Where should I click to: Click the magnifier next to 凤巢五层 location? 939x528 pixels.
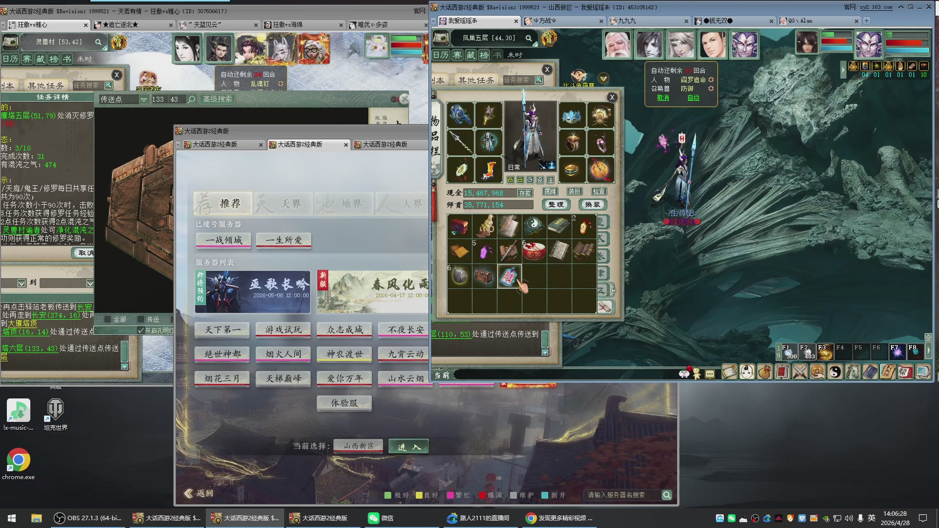(529, 38)
